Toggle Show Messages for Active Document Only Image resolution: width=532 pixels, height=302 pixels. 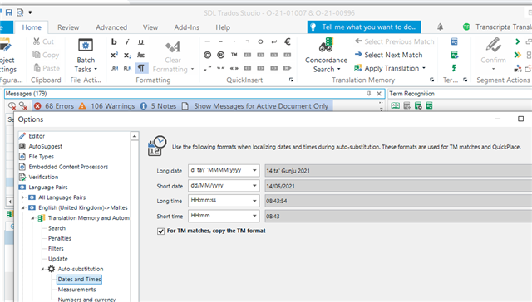point(255,106)
